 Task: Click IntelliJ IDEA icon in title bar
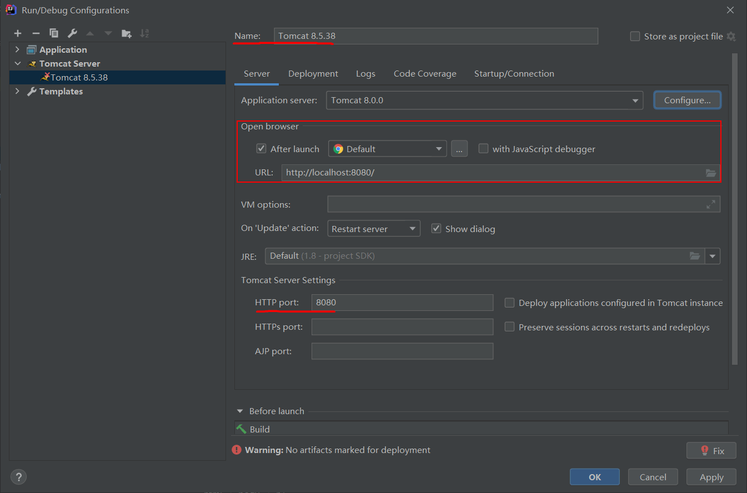click(x=11, y=9)
